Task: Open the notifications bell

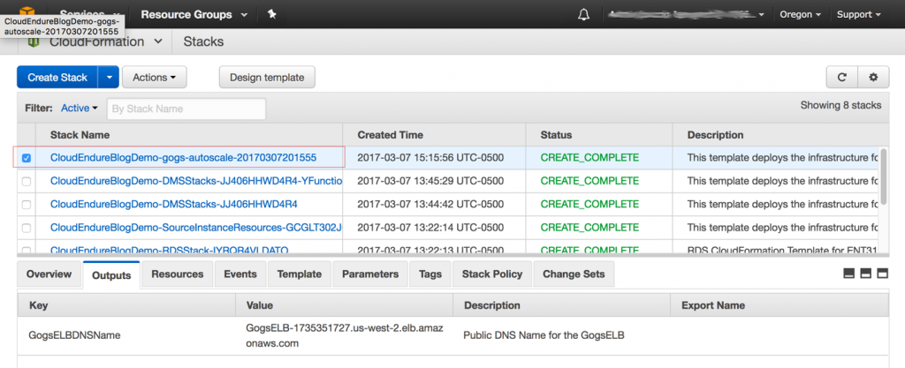Action: [x=583, y=14]
